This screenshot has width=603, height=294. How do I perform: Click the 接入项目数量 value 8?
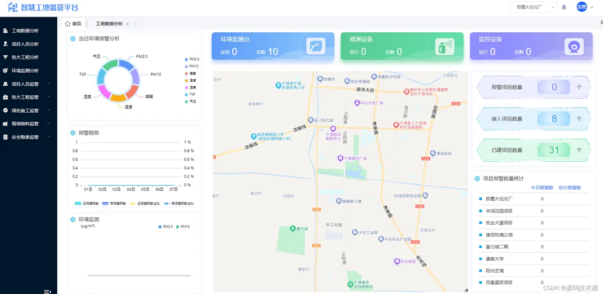point(554,119)
